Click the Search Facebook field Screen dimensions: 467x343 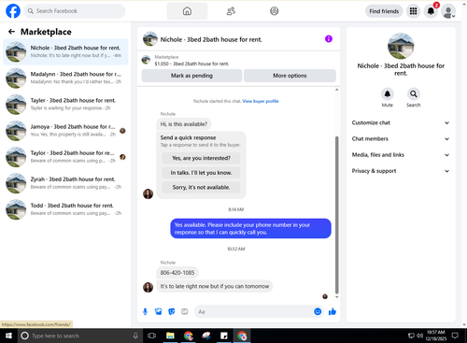[x=75, y=11]
